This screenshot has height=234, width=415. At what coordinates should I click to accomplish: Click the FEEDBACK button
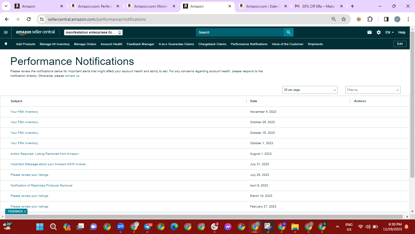click(15, 211)
